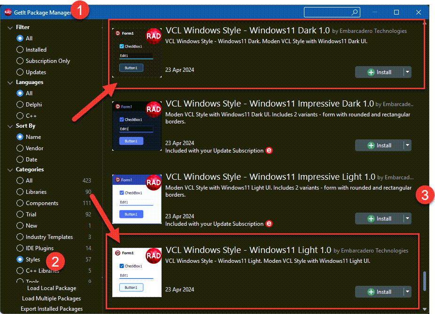The width and height of the screenshot is (435, 314).
Task: Open install dropdown for Windows11 Impressive Dark
Action: [x=407, y=145]
